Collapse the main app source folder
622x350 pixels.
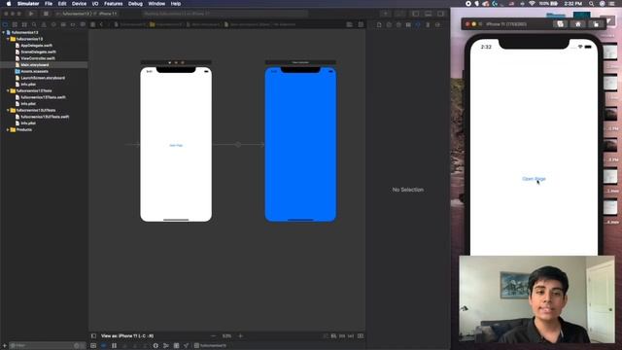(x=8, y=39)
